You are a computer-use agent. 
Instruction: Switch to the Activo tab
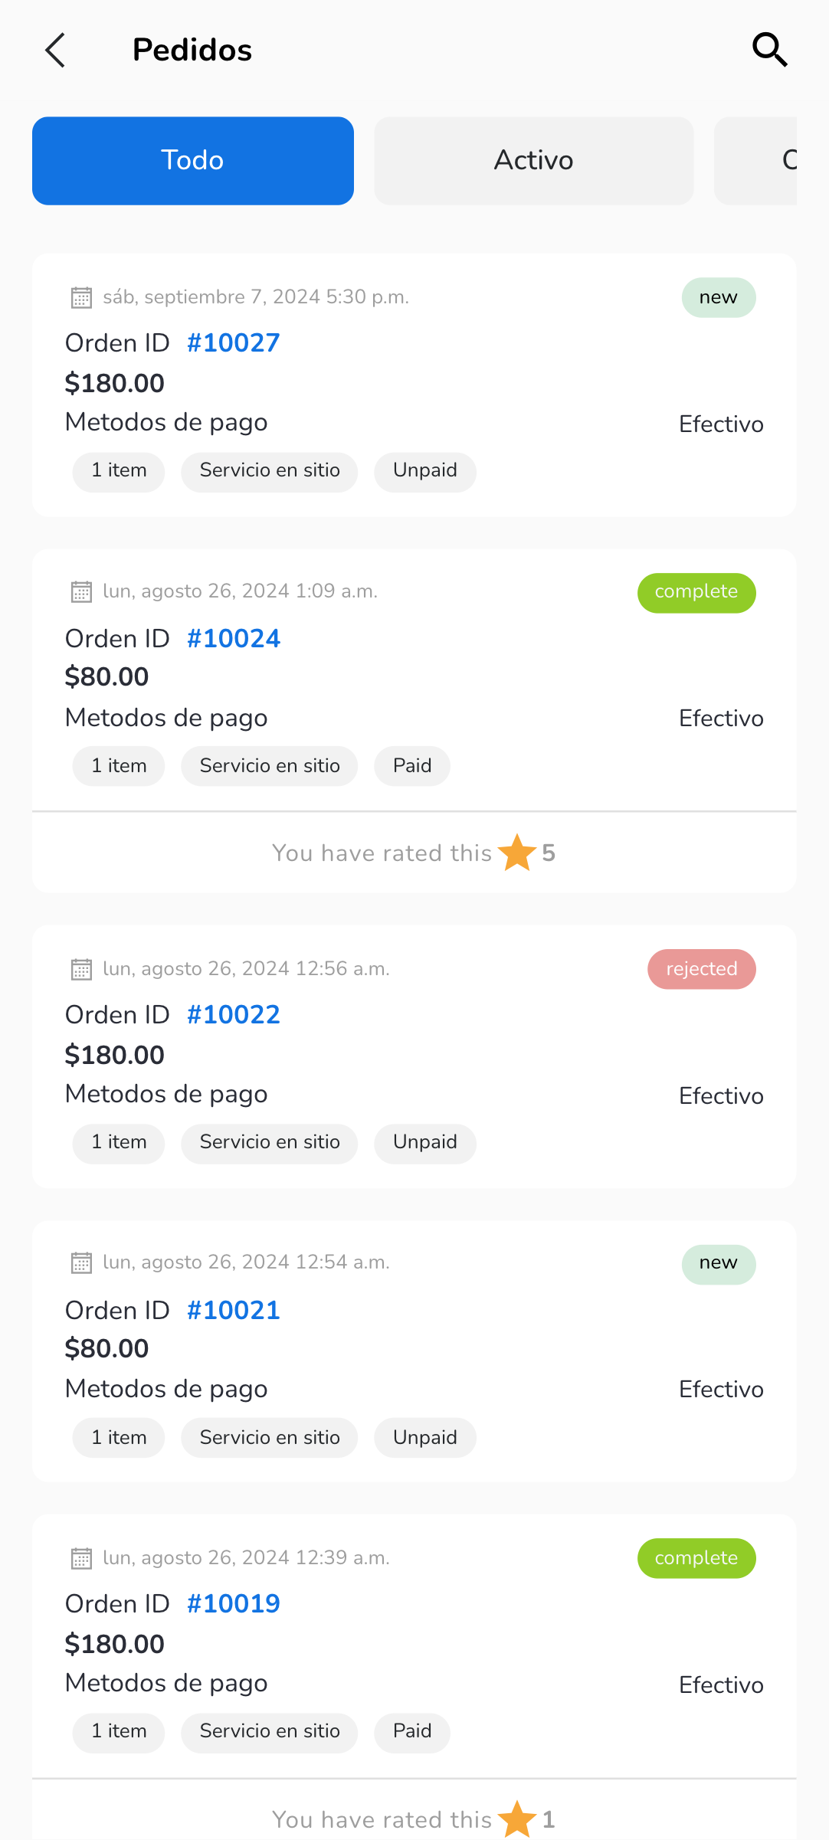click(x=534, y=161)
